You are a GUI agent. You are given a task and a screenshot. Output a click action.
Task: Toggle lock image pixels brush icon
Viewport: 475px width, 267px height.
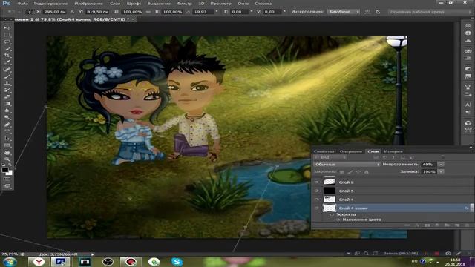pos(350,171)
